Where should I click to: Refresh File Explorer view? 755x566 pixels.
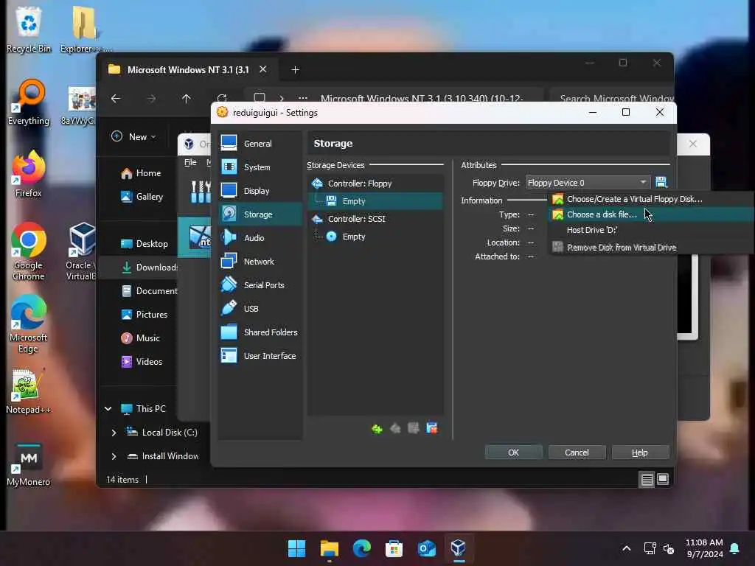coord(221,99)
